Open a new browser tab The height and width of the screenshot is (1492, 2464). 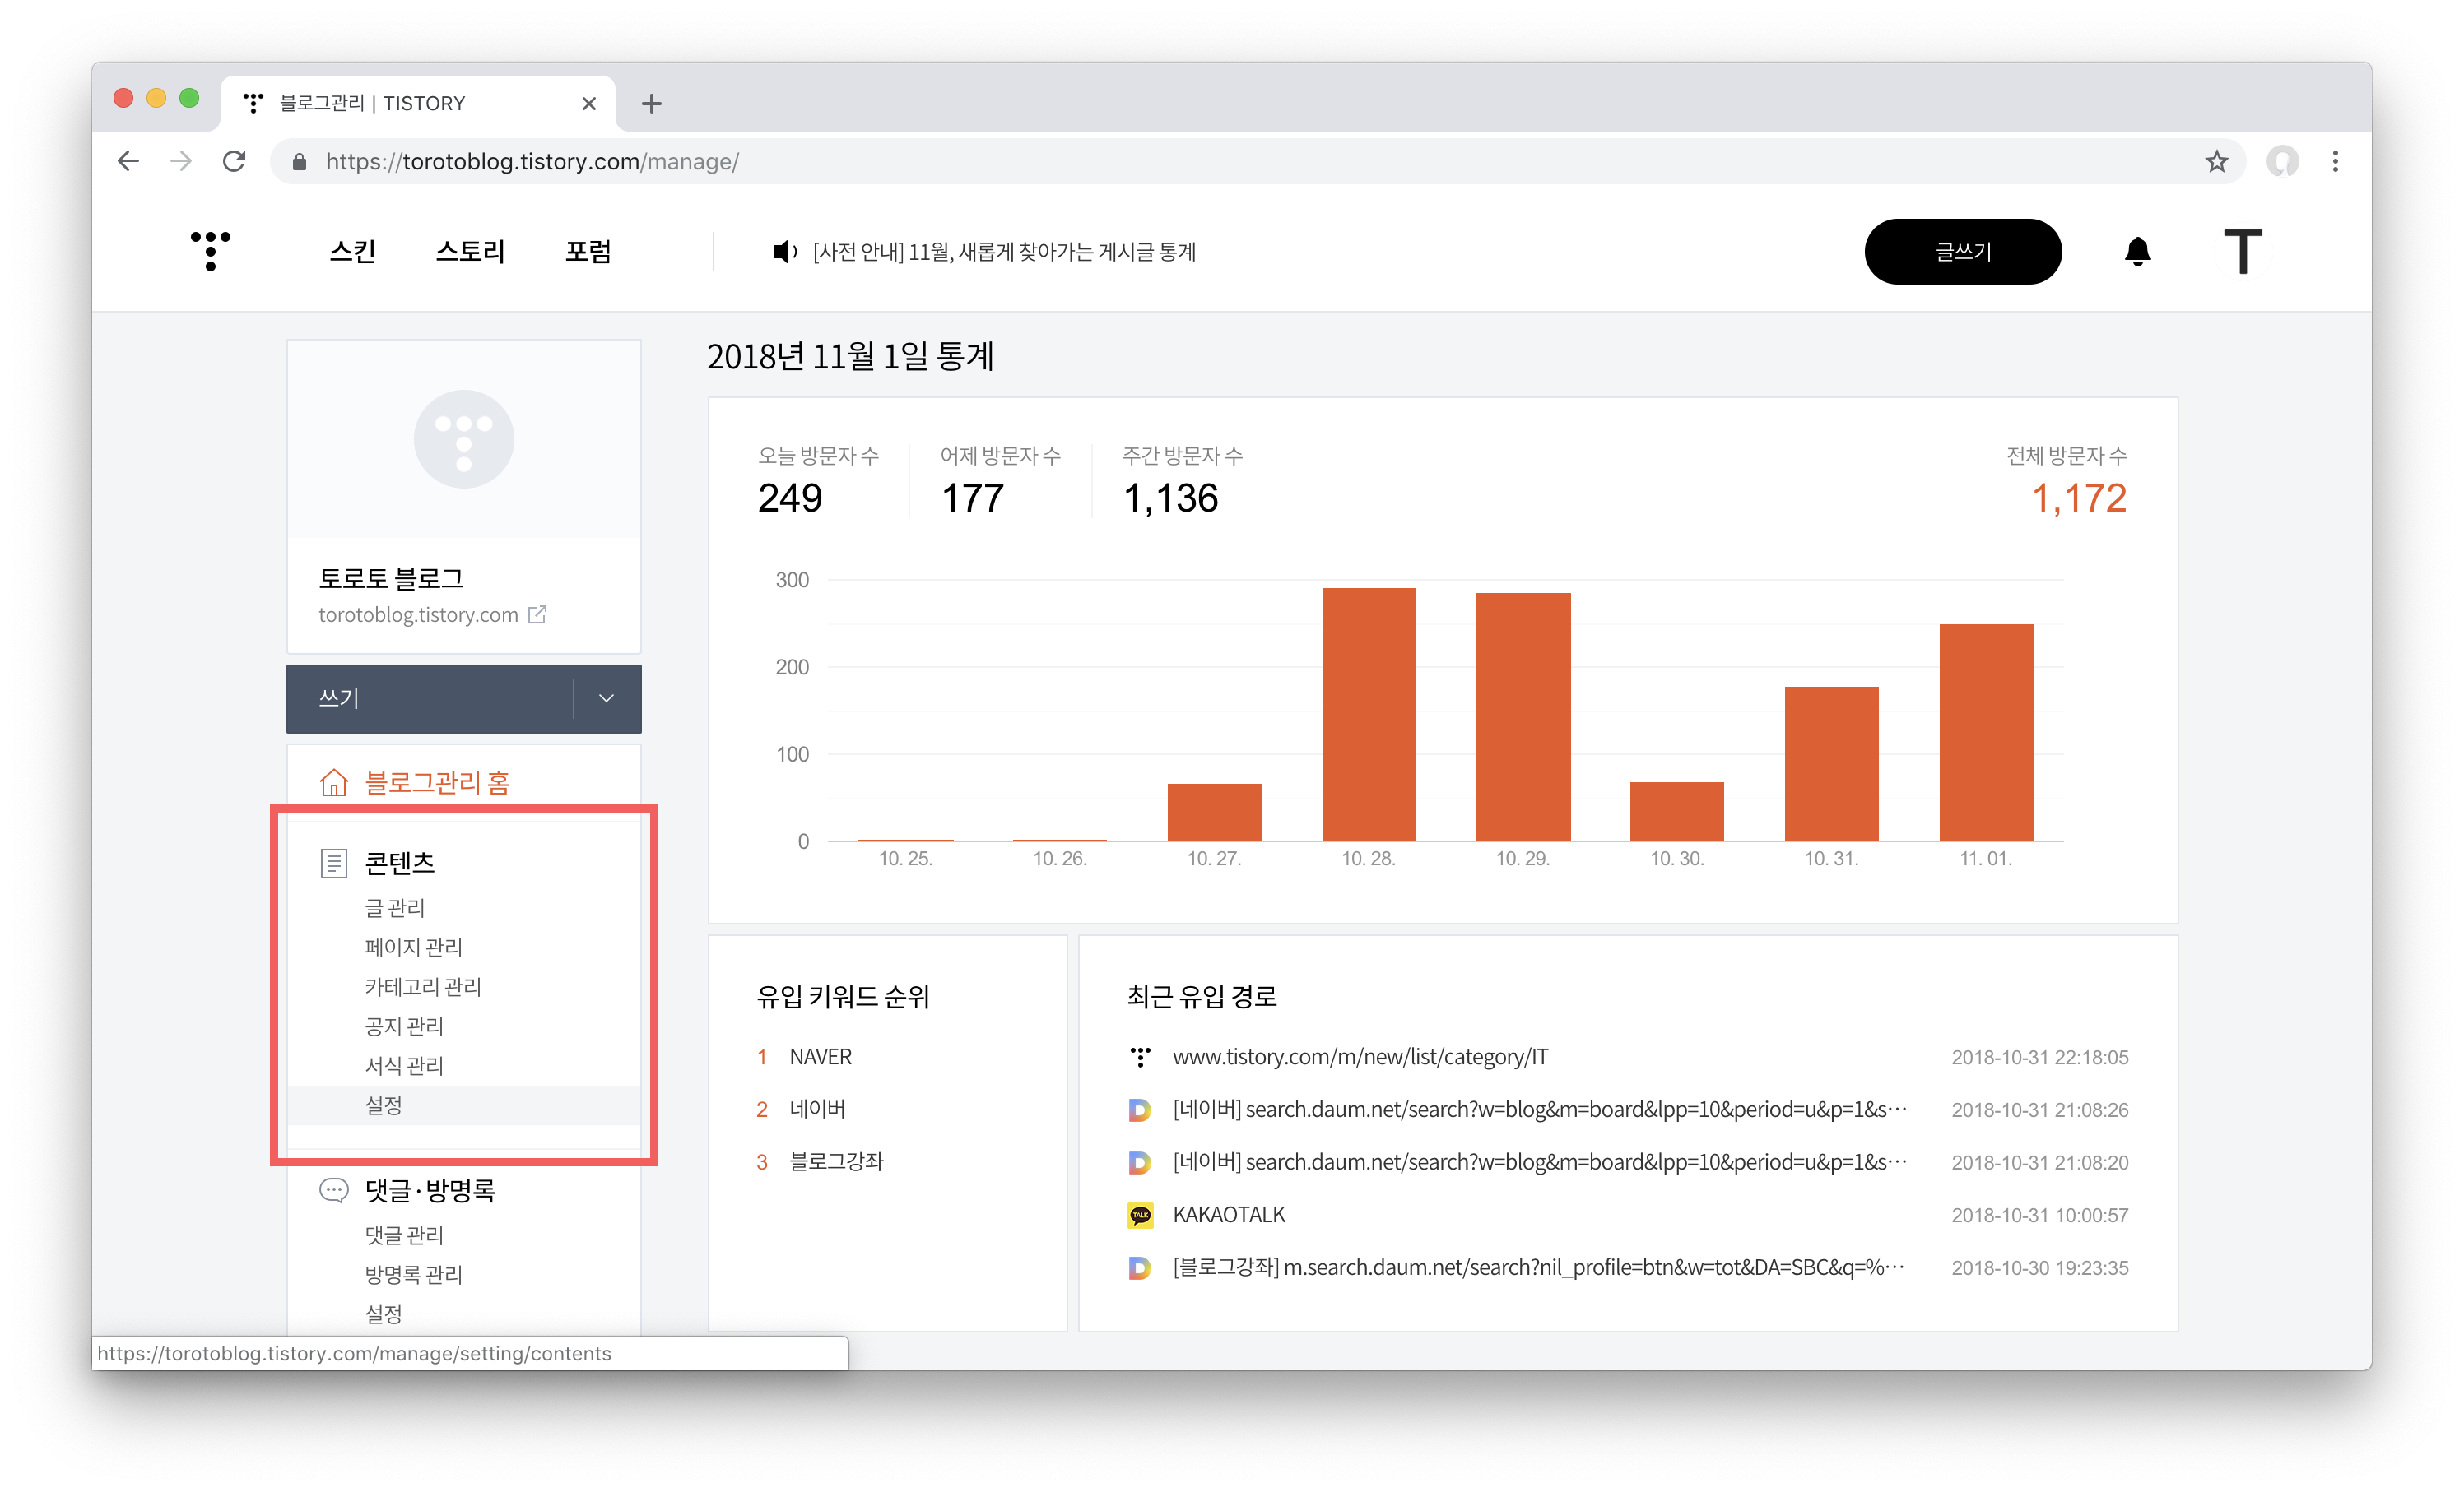[651, 103]
